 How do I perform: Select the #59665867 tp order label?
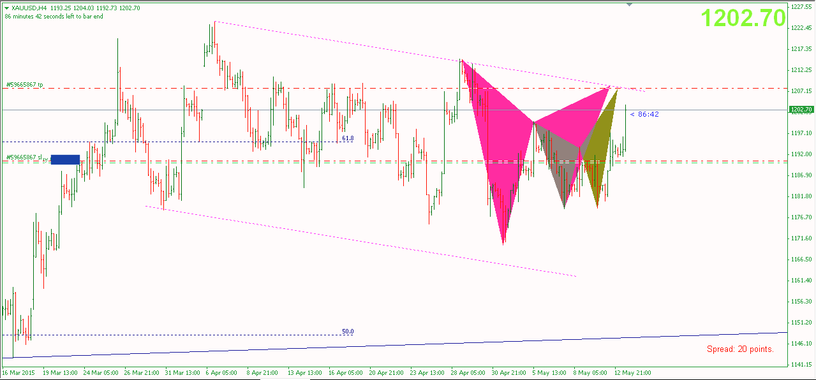click(25, 84)
